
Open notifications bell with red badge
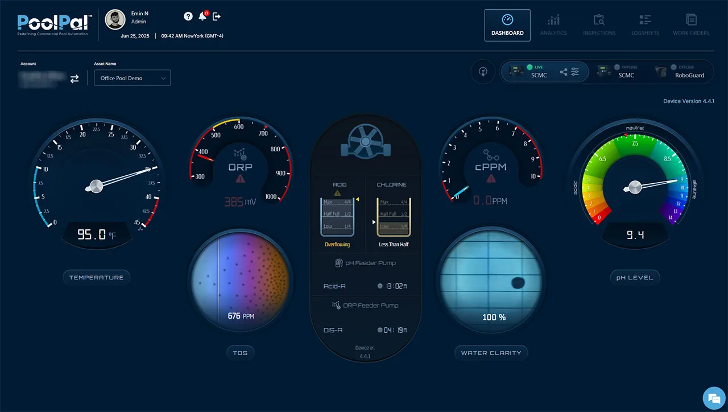tap(202, 17)
